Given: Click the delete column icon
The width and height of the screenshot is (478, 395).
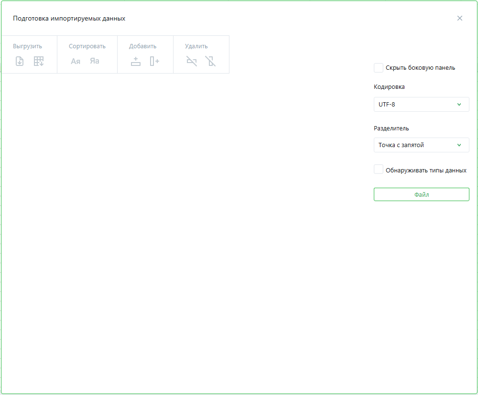Looking at the screenshot, I should [210, 61].
